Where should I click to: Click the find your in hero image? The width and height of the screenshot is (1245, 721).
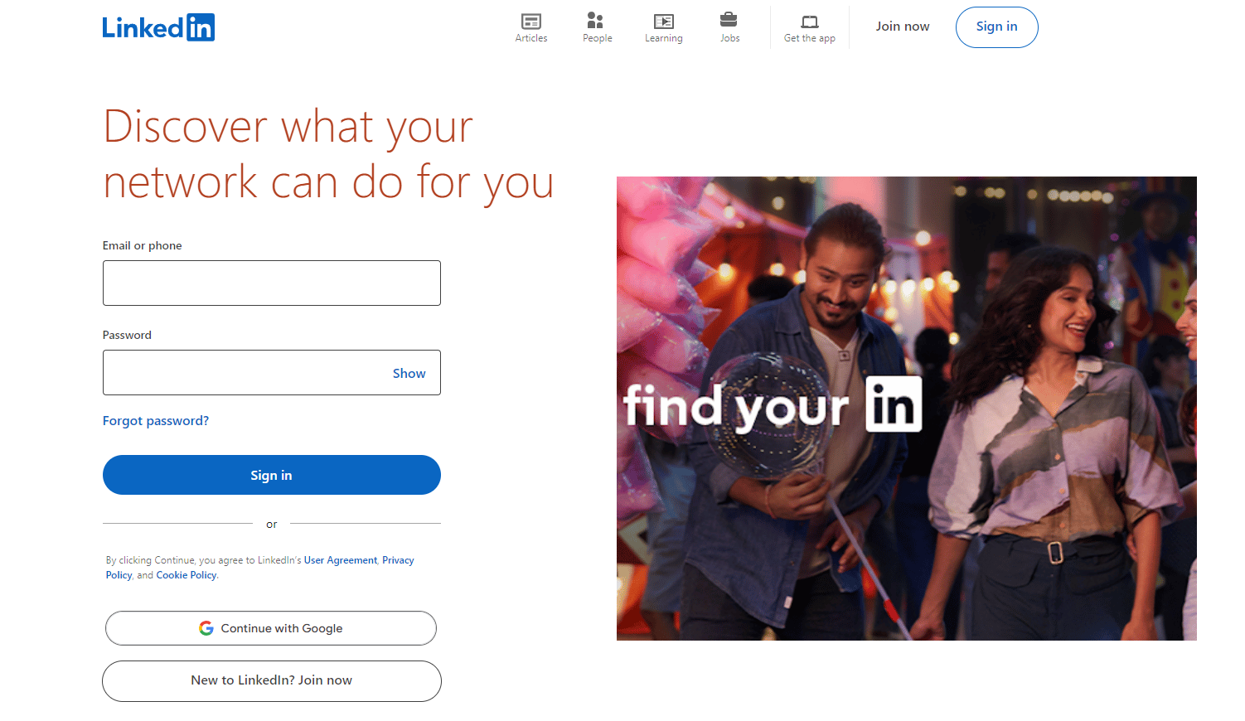click(x=907, y=409)
